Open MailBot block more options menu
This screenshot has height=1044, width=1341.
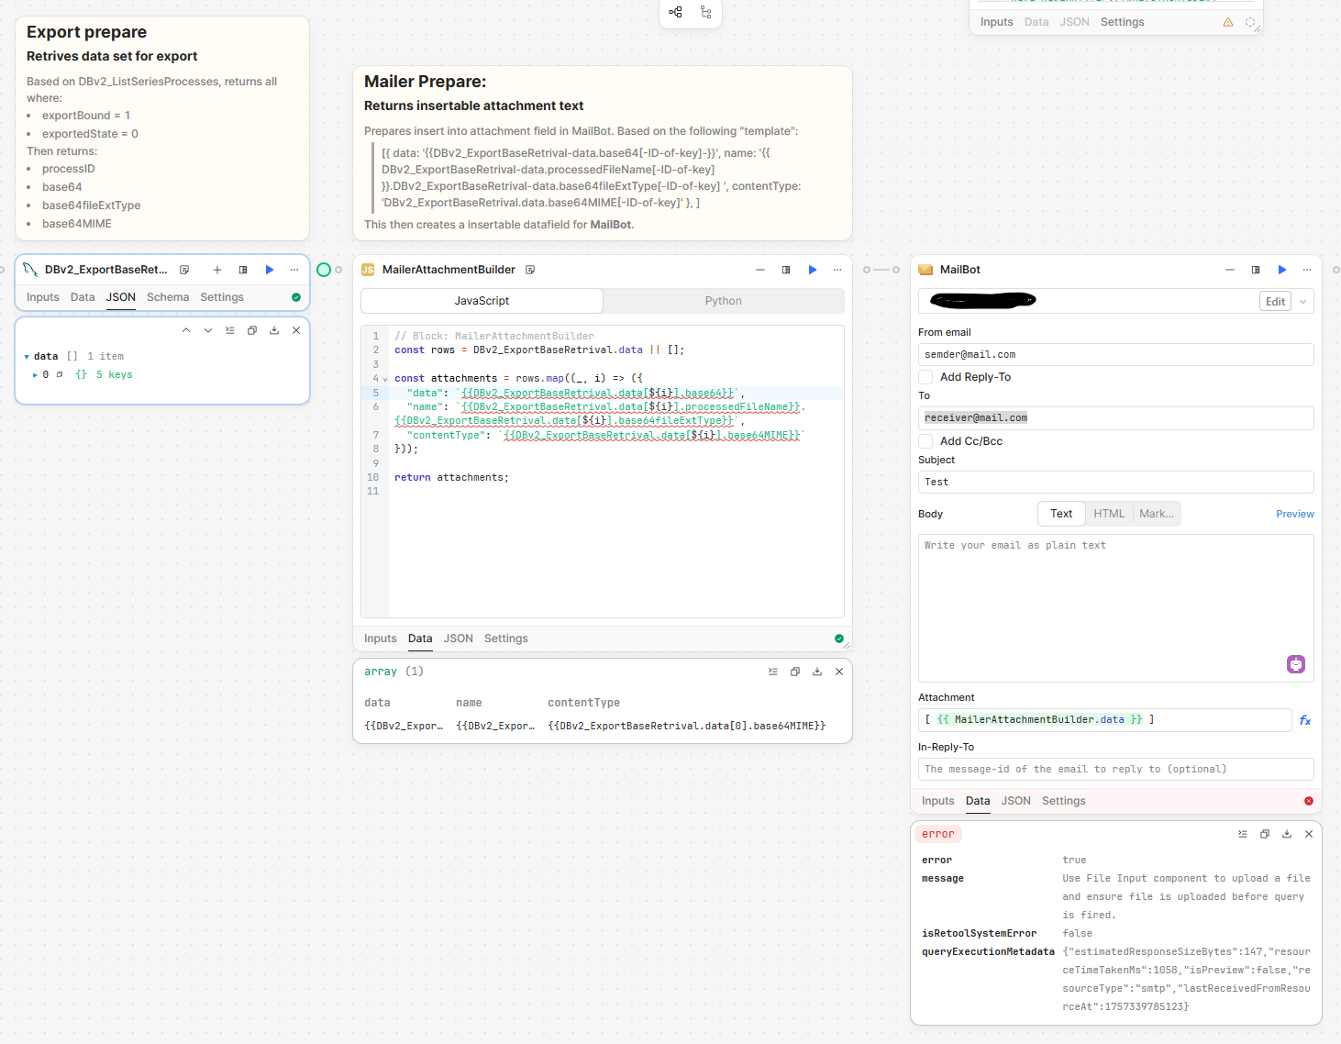tap(1307, 270)
